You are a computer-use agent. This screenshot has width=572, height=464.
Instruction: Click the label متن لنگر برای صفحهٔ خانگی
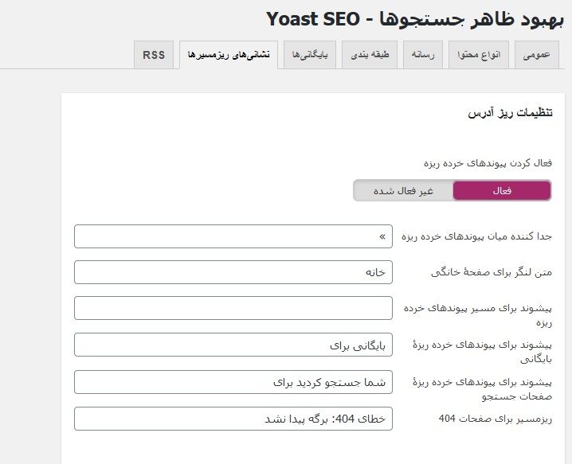click(492, 272)
